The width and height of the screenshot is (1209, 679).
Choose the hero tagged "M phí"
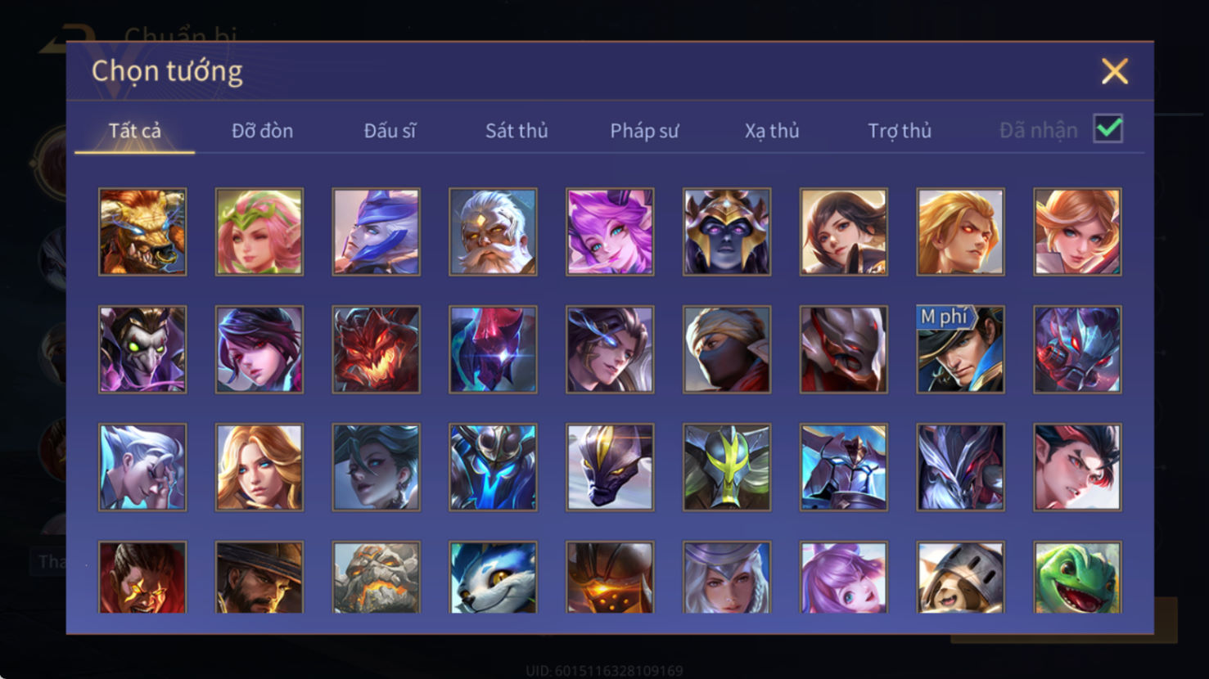tap(960, 350)
